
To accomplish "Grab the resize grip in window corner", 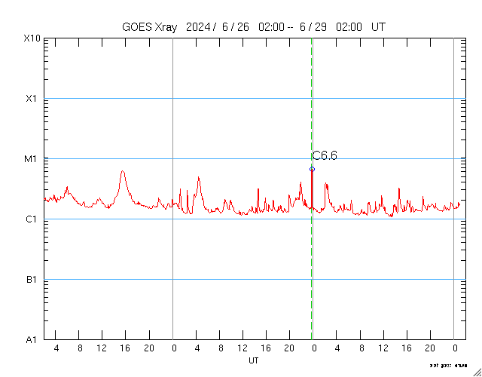I will click(x=477, y=372).
